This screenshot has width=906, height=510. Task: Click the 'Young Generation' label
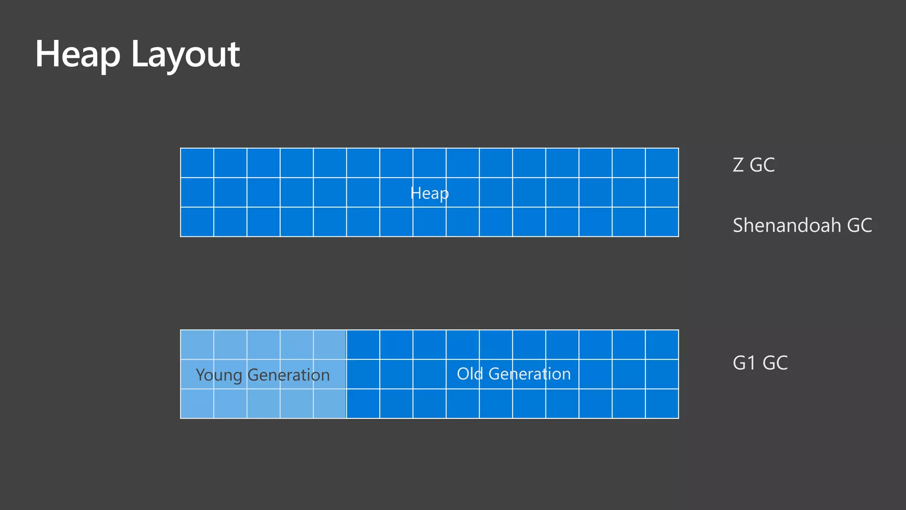click(x=263, y=375)
